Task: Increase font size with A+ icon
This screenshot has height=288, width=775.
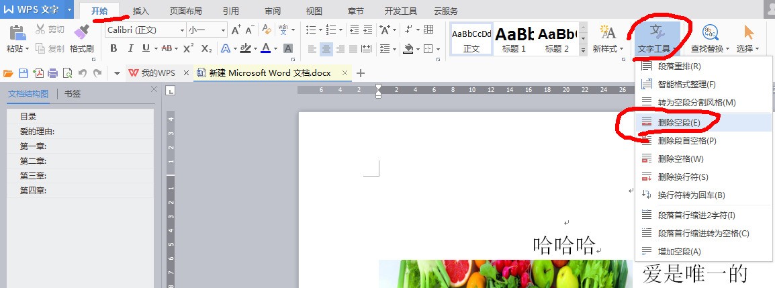Action: tap(236, 30)
